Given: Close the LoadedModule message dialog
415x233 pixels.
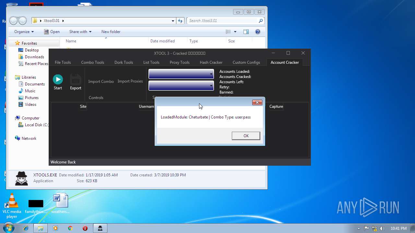Looking at the screenshot, I should (257, 103).
